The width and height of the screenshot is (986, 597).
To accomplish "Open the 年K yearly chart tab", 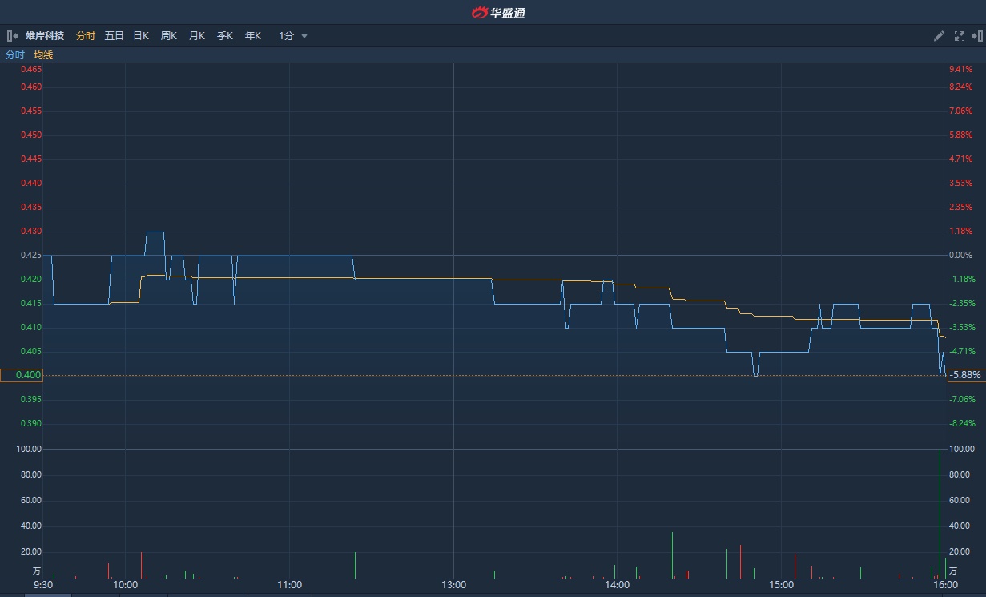I will pos(252,36).
